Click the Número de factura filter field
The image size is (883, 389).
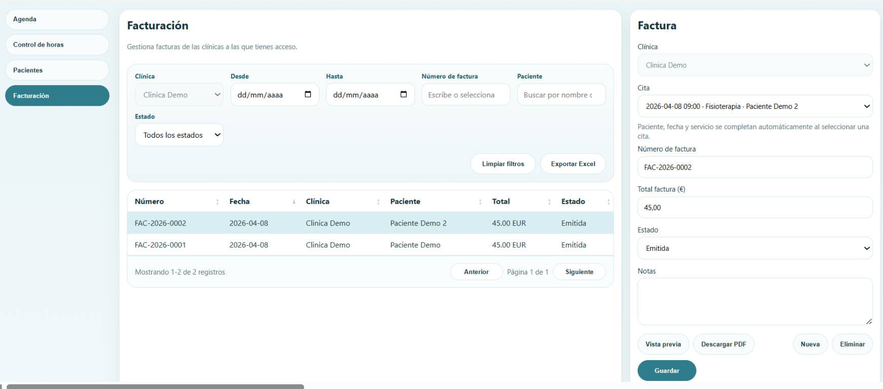point(466,95)
